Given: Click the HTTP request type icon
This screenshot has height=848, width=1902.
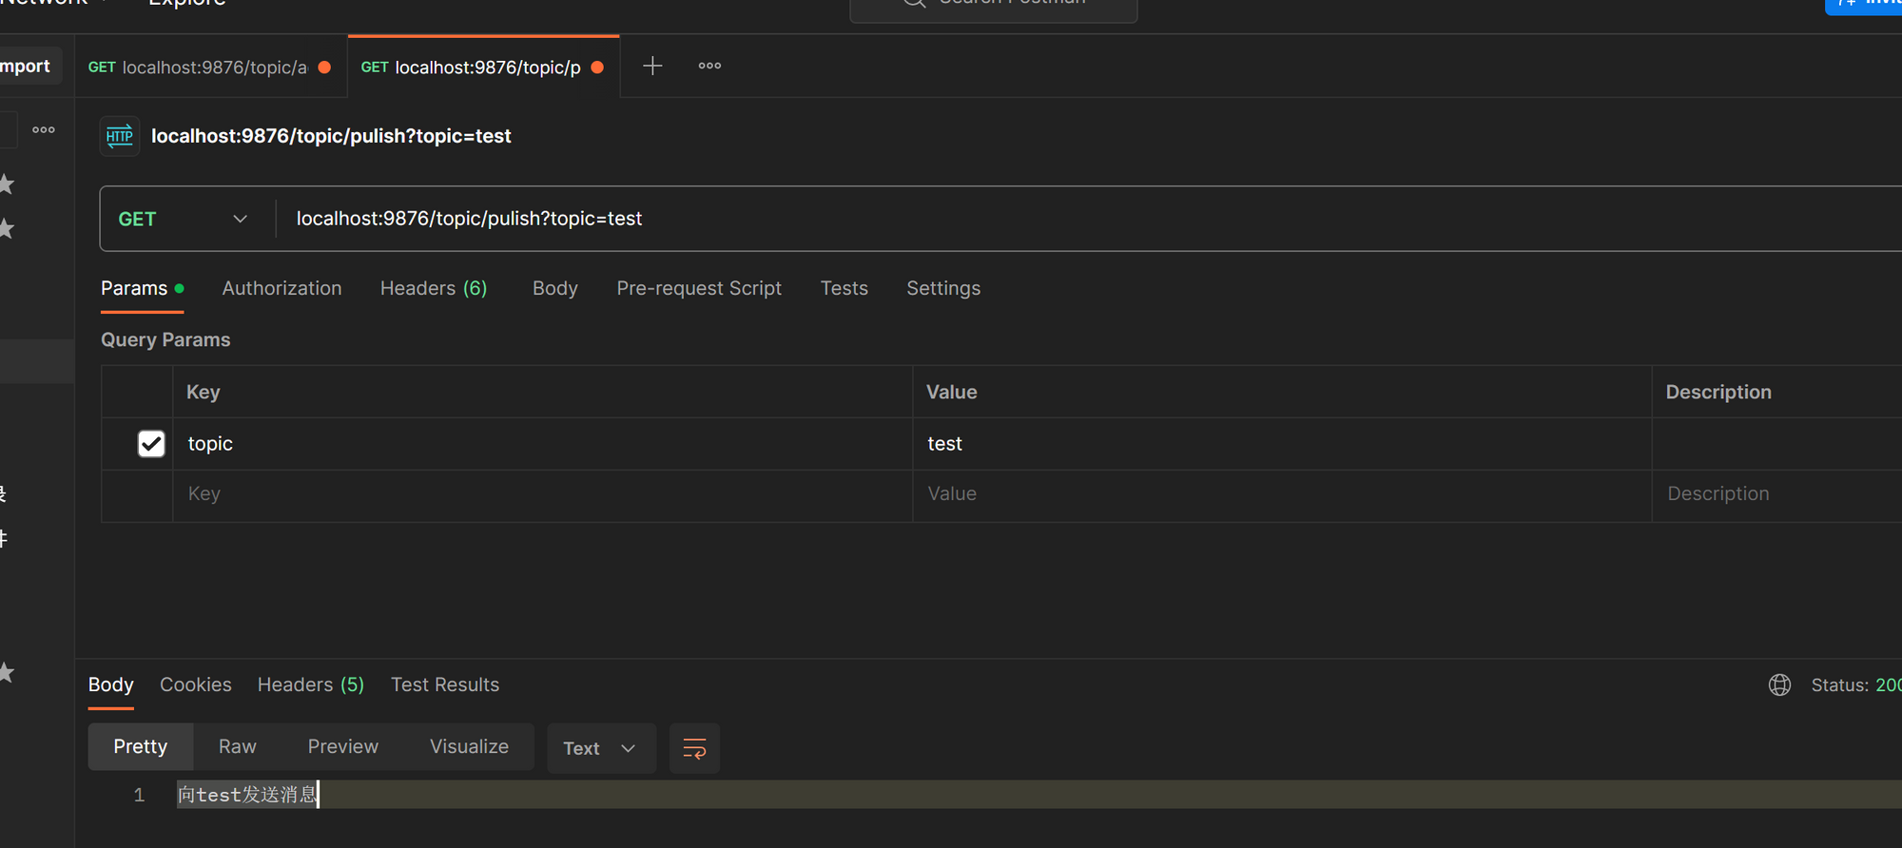Looking at the screenshot, I should tap(120, 136).
